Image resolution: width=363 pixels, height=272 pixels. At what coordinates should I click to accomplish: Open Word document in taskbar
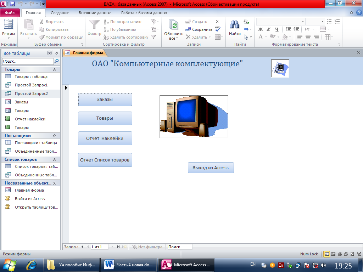tap(128, 265)
